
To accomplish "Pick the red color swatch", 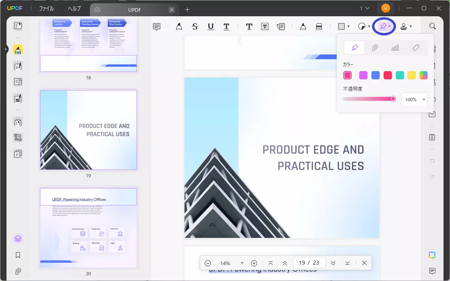I will pyautogui.click(x=388, y=75).
